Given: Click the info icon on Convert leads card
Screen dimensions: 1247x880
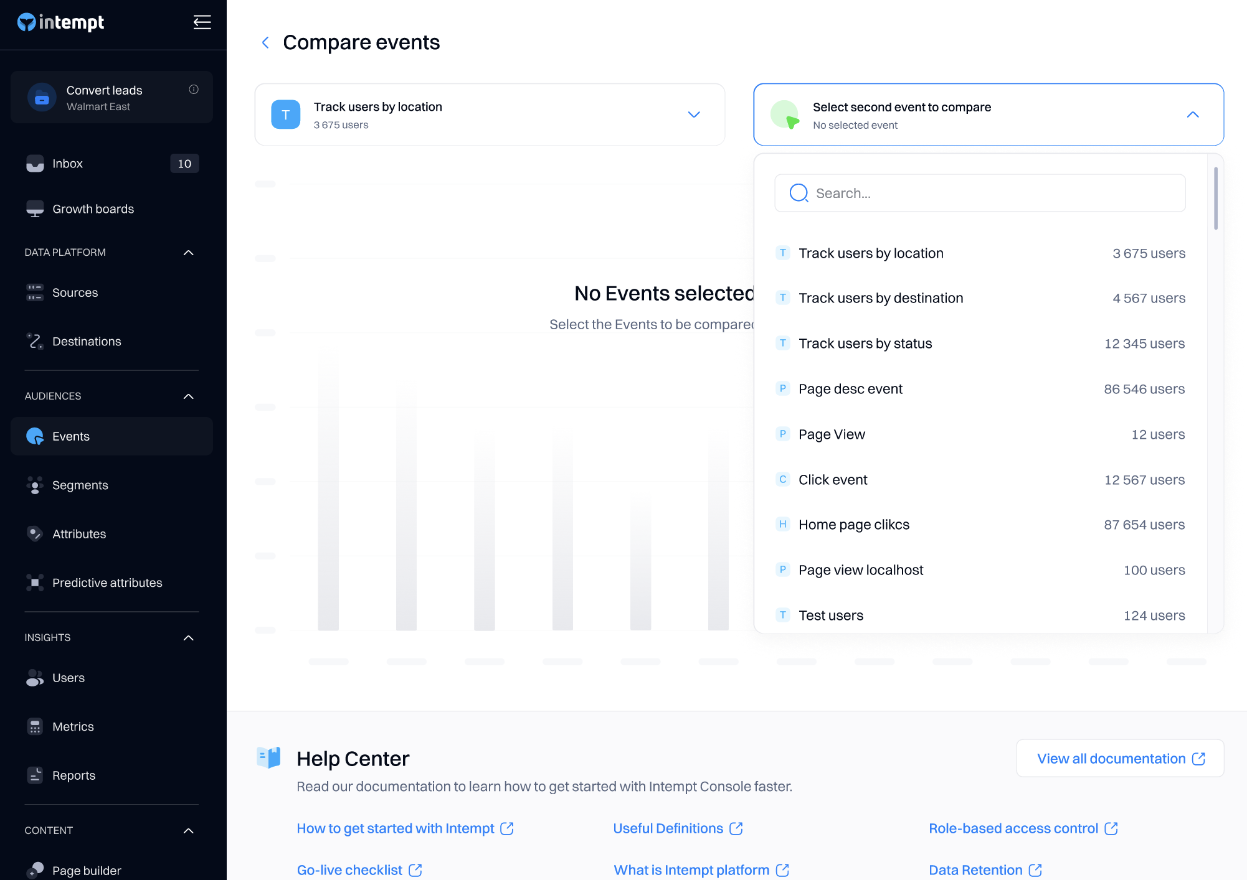Looking at the screenshot, I should click(x=194, y=90).
